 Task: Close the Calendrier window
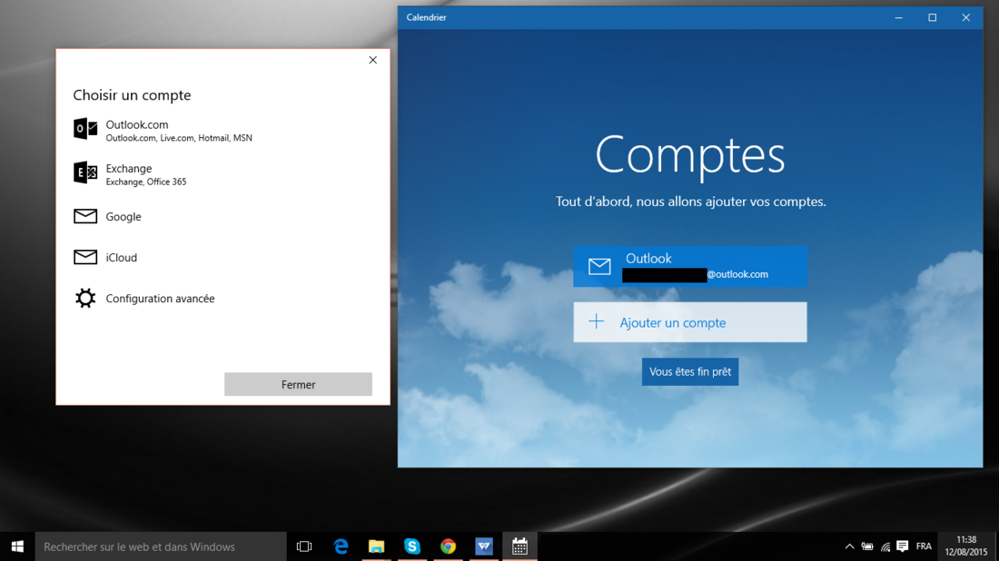coord(966,18)
